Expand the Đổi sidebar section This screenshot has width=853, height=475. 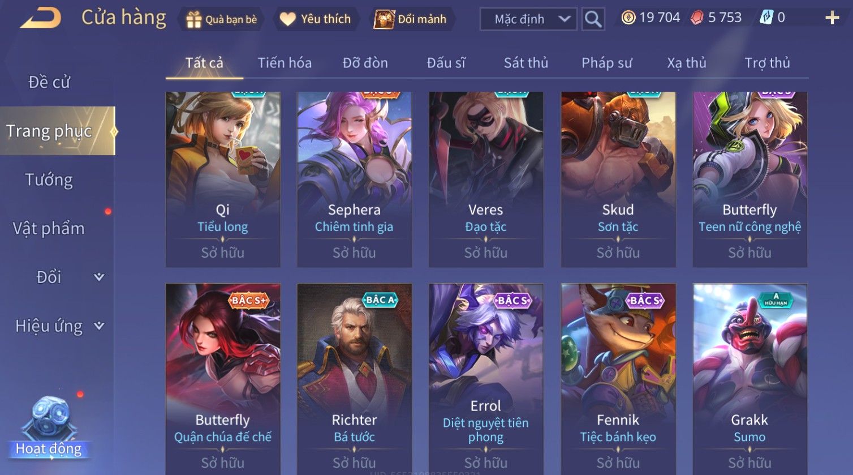(x=99, y=277)
